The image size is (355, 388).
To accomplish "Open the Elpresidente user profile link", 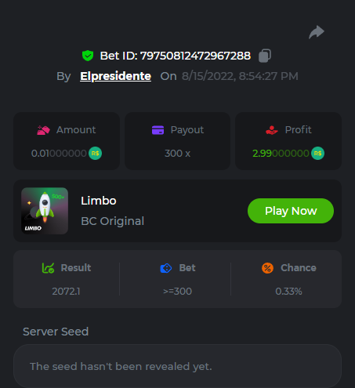I will click(115, 76).
